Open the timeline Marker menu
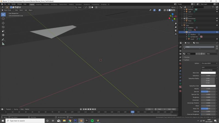Screen dimensions: 219x123 pos(27,109)
